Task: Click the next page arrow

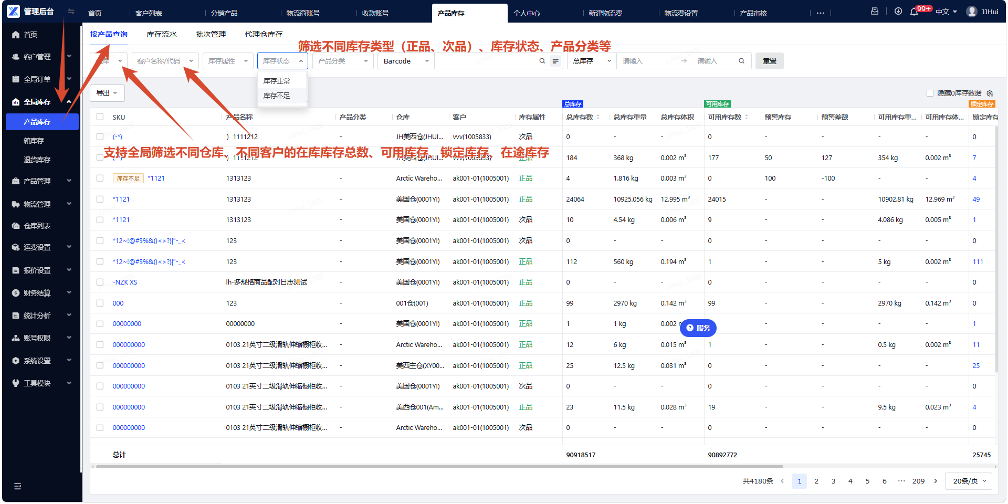Action: (x=936, y=481)
